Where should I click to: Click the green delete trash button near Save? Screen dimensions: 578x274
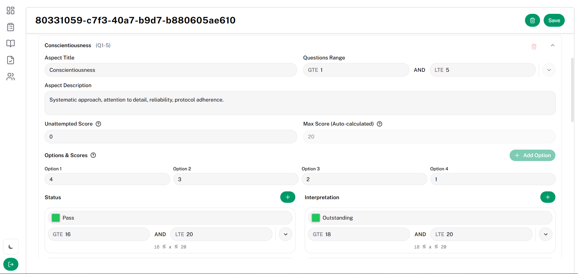tap(532, 20)
